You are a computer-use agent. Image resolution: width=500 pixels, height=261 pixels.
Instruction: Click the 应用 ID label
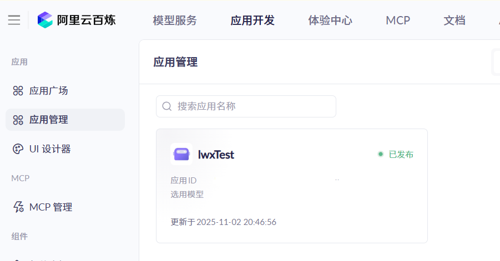pos(183,181)
